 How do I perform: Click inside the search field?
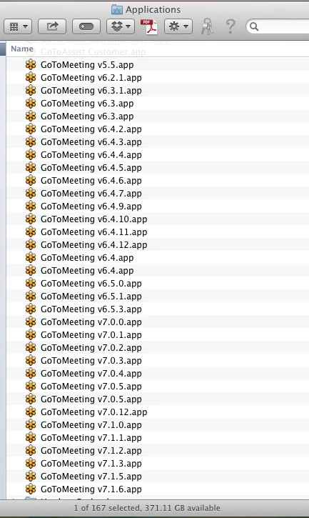pos(279,26)
